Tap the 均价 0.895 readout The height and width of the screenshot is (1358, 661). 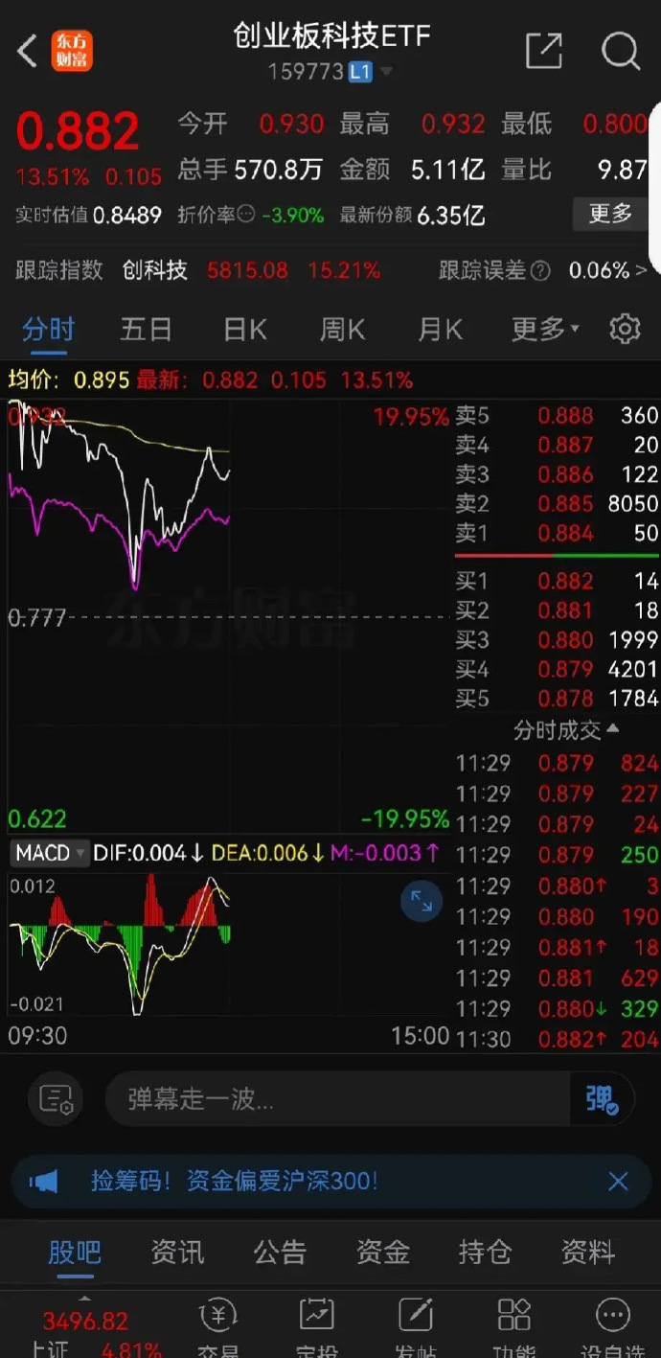pyautogui.click(x=68, y=380)
